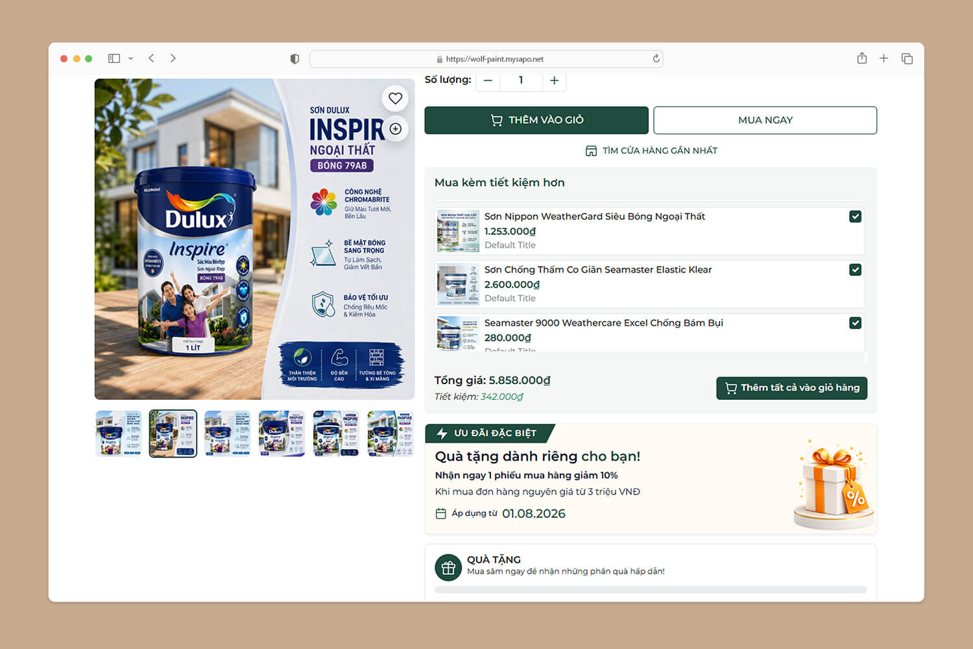Click the privacy shield icon
The image size is (973, 649).
coord(294,59)
